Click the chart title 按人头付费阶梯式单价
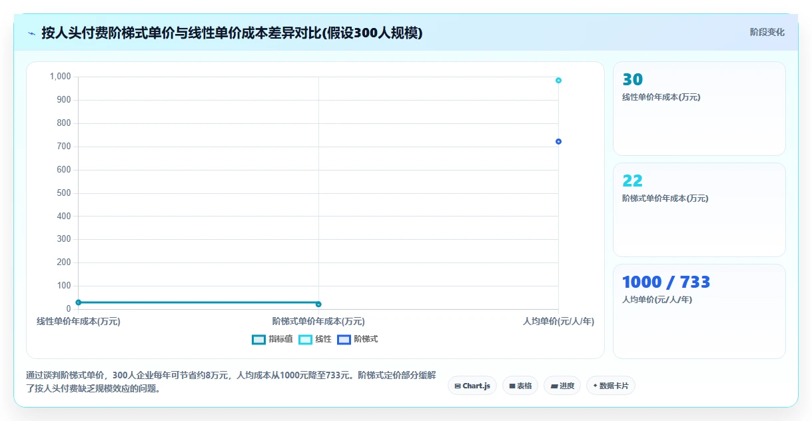Screen dimensions: 812x421 [x=232, y=33]
